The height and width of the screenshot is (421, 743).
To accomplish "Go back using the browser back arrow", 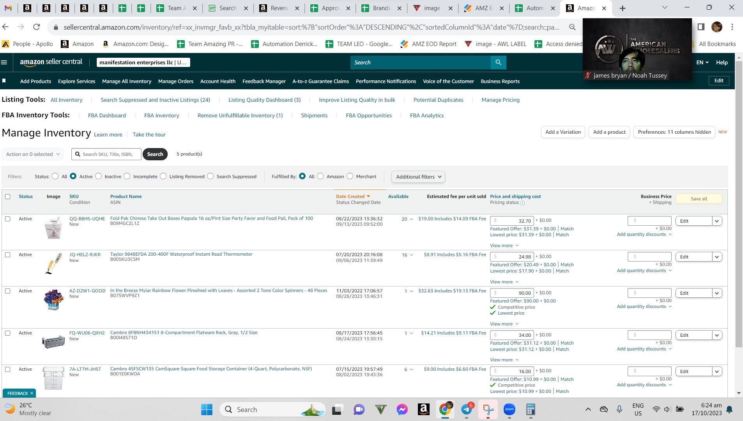I will point(5,27).
